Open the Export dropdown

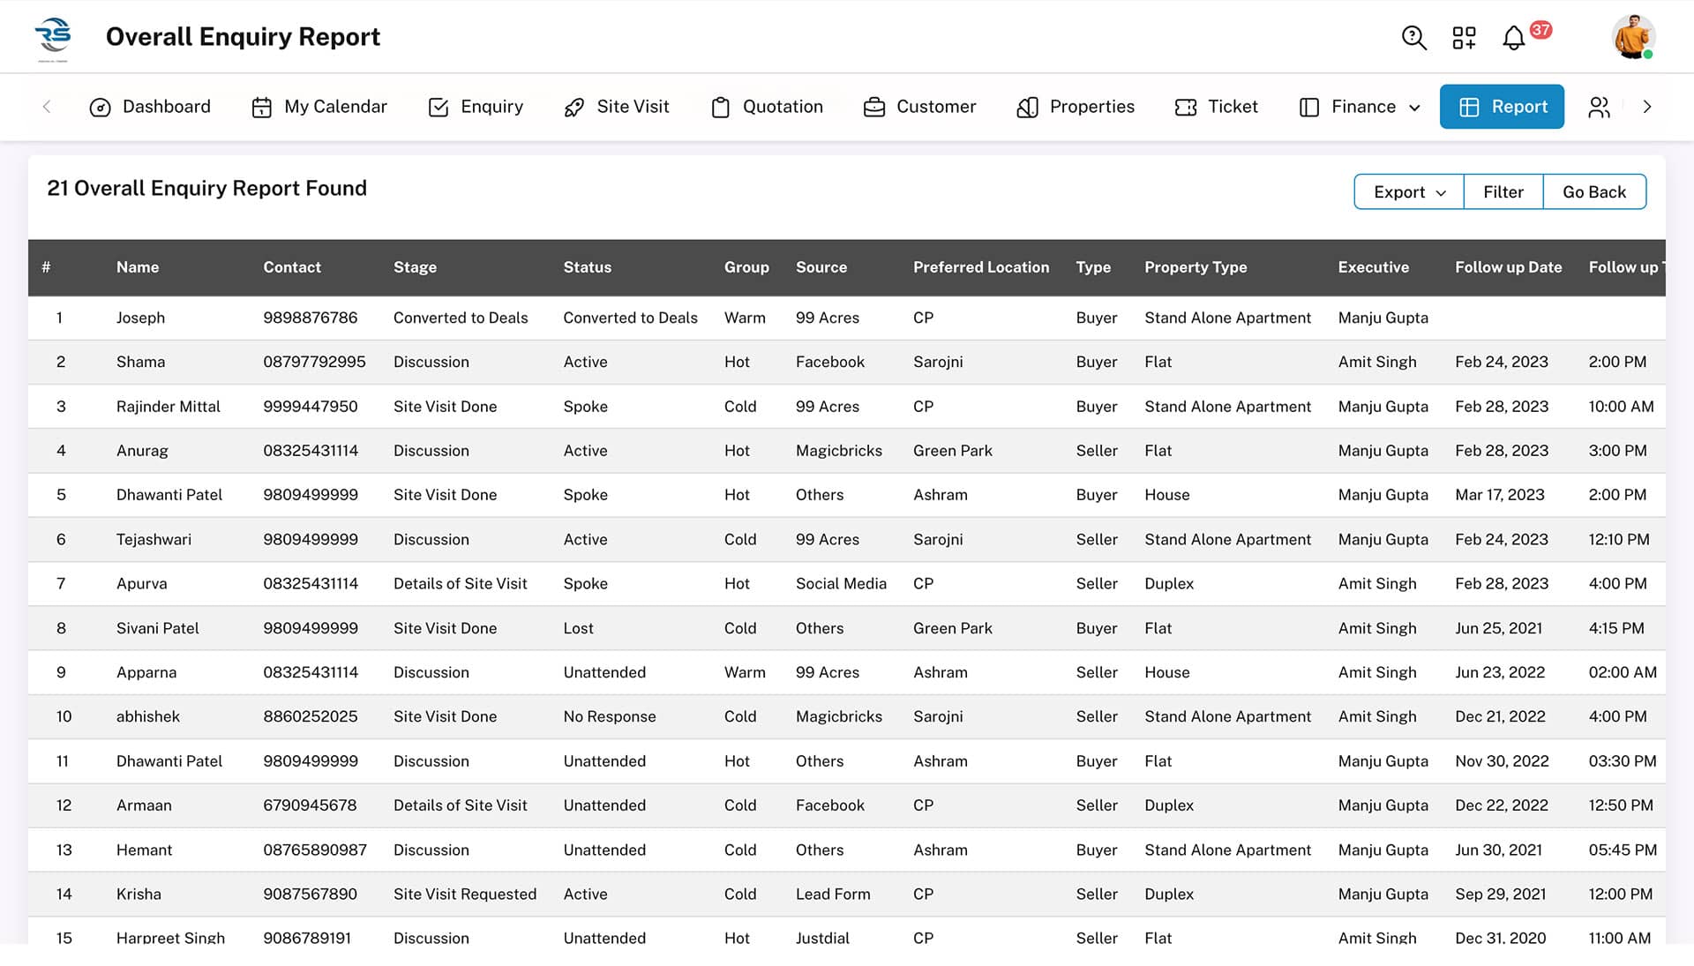[1409, 192]
